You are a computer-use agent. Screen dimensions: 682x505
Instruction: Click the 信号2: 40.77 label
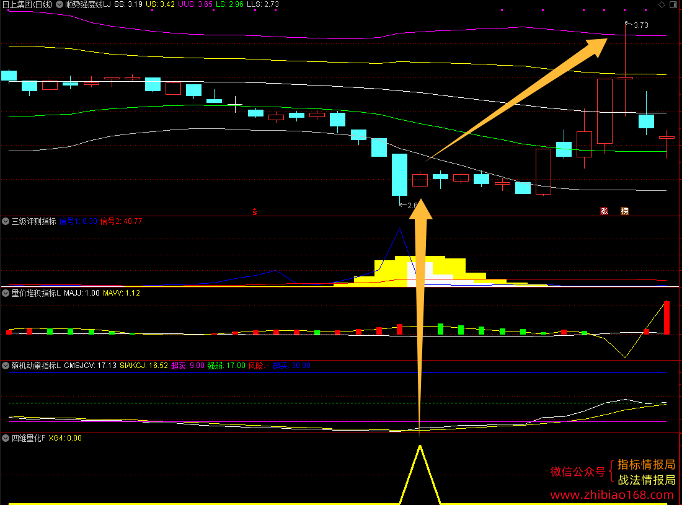(x=122, y=221)
